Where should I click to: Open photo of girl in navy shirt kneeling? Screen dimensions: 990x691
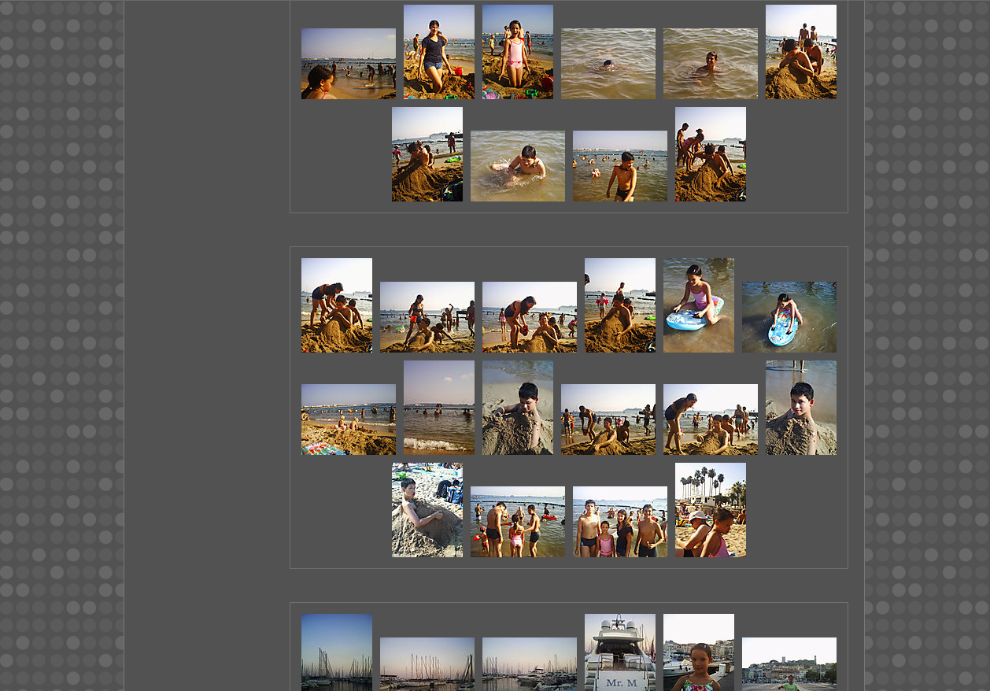[x=438, y=52]
